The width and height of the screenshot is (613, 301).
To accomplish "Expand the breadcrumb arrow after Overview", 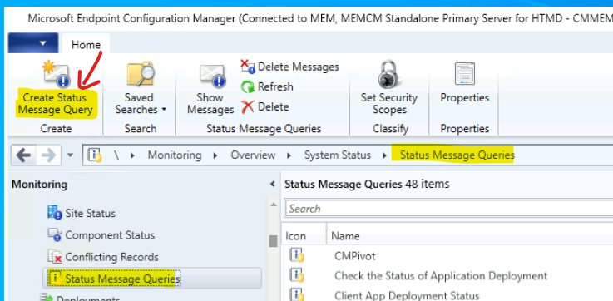I will point(289,155).
